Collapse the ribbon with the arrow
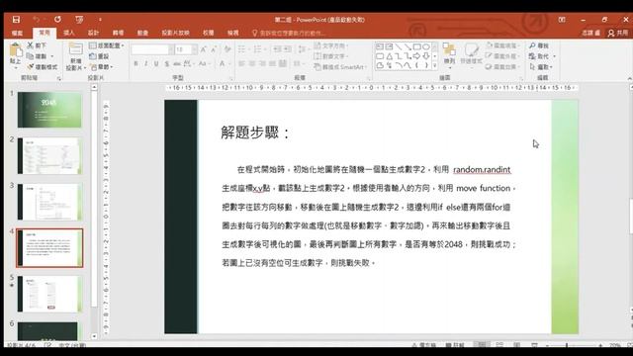This screenshot has height=356, width=633. (x=629, y=78)
